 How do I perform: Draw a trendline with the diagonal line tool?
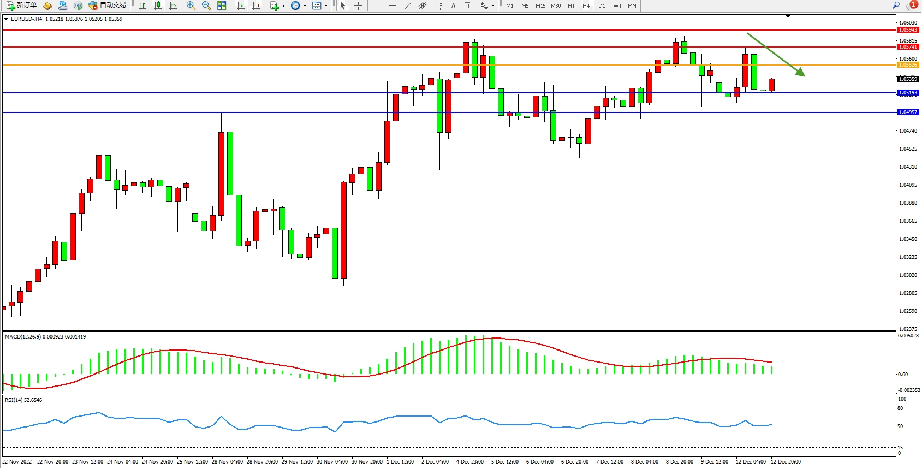407,5
